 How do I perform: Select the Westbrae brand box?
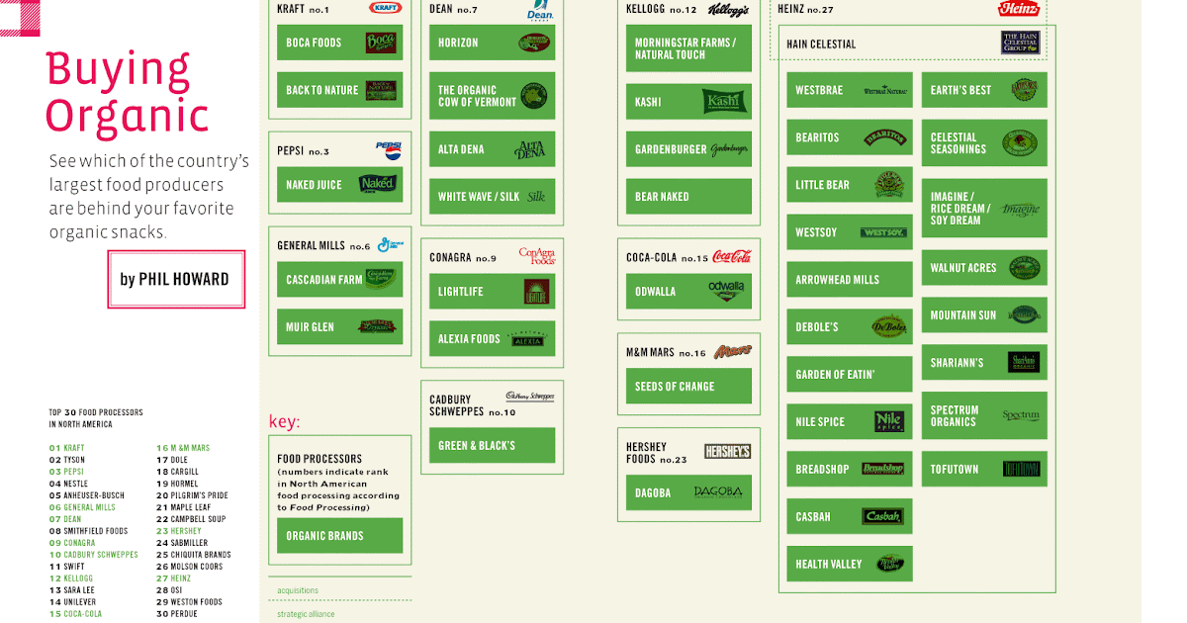tap(850, 90)
